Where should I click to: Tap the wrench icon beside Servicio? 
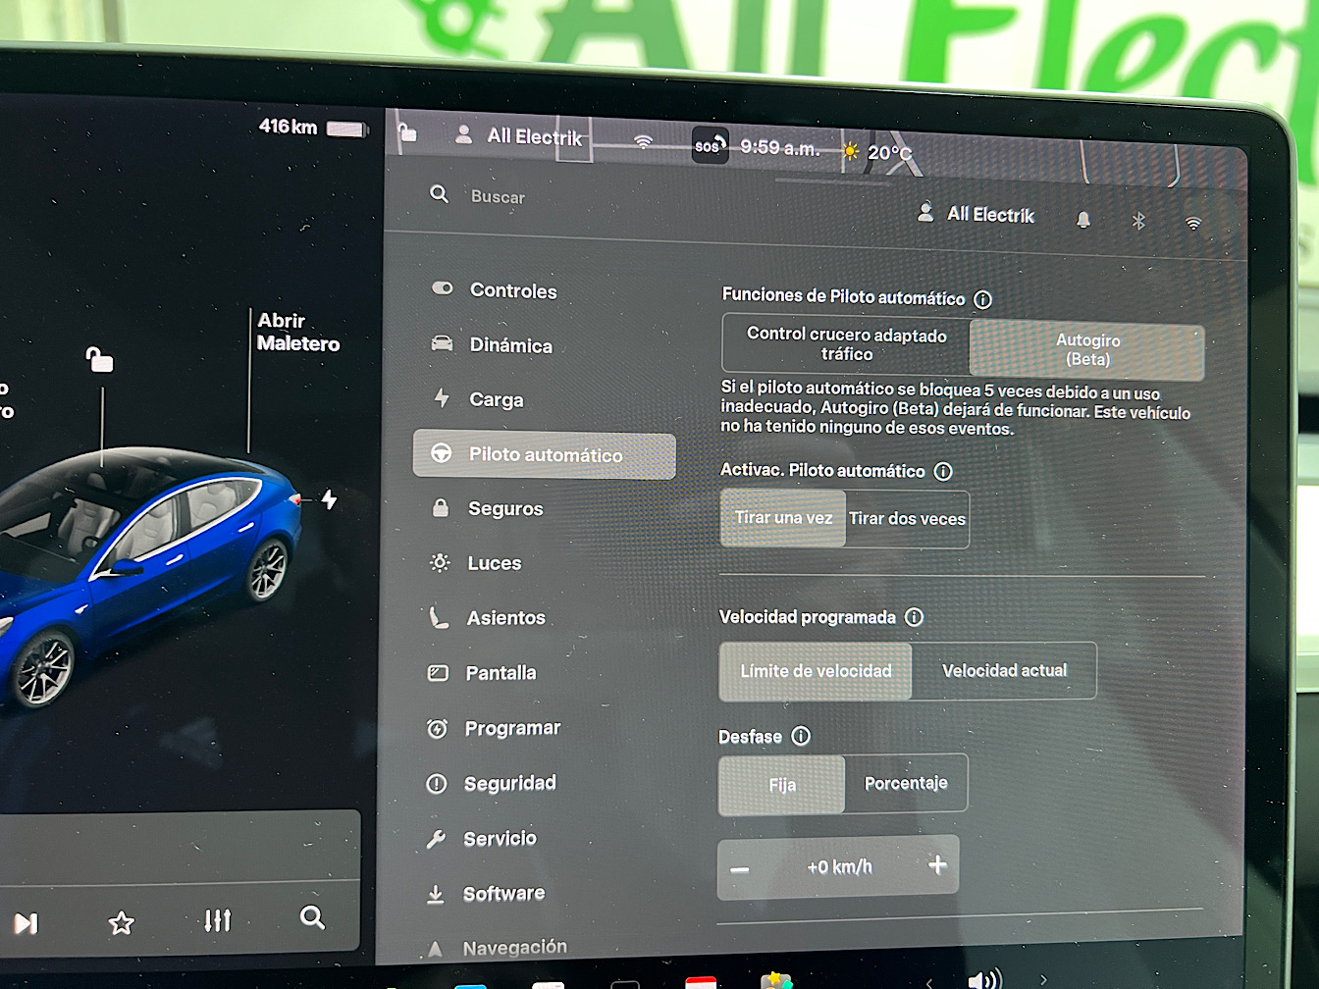[436, 839]
